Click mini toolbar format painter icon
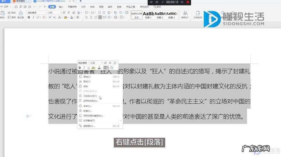The height and width of the screenshot is (157, 281). click(111, 68)
